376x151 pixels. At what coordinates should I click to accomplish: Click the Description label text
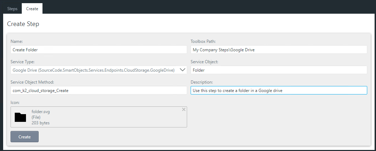click(x=202, y=82)
